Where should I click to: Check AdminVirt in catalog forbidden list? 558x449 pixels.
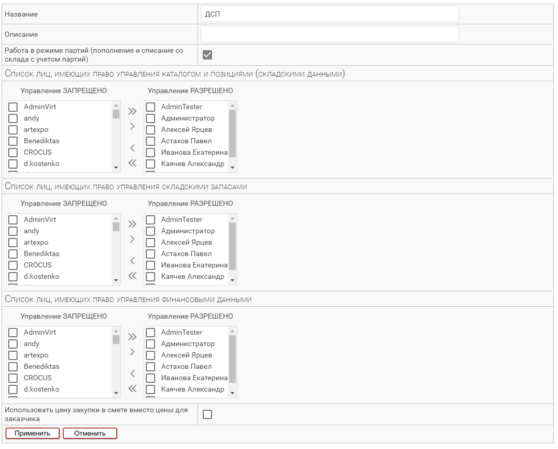point(13,107)
